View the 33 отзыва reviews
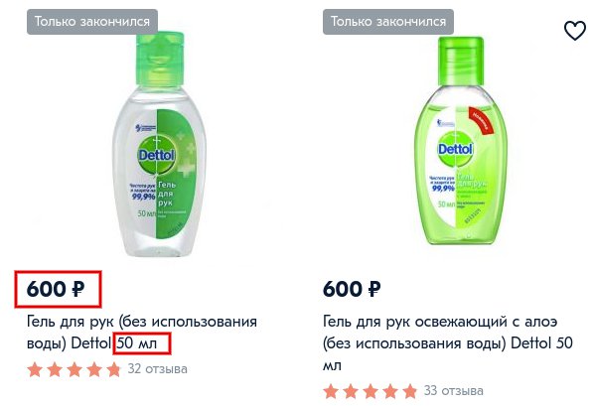 [454, 390]
